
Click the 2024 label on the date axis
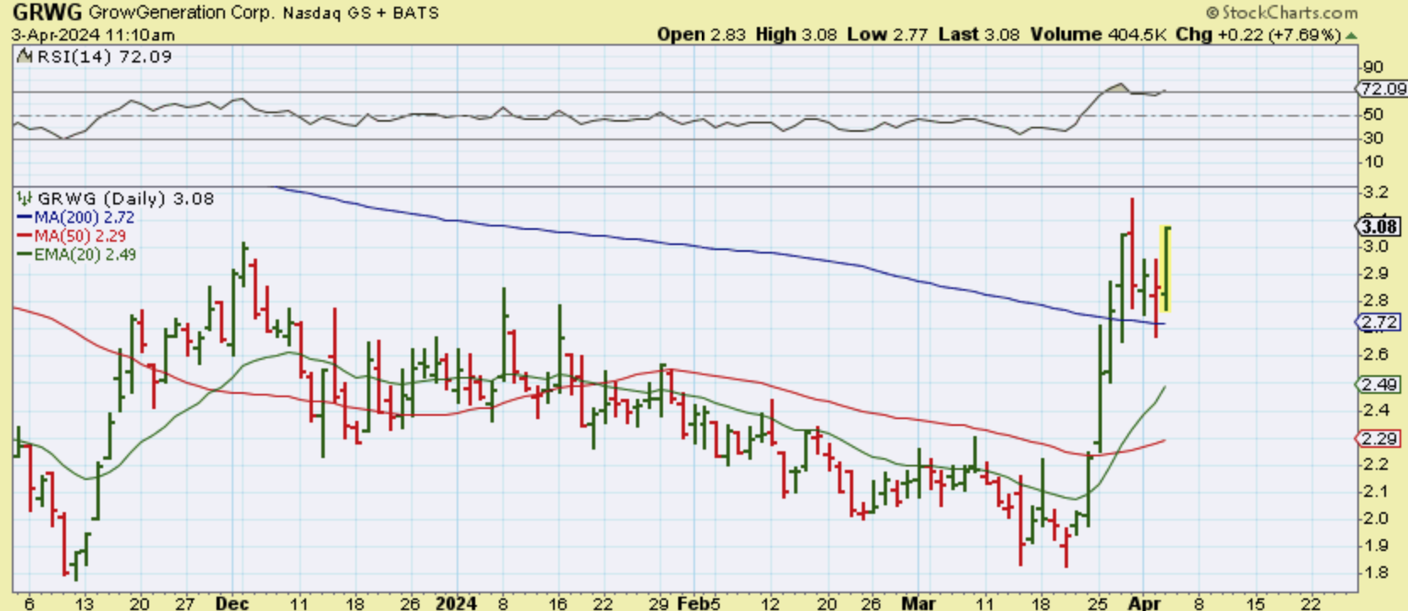[455, 603]
